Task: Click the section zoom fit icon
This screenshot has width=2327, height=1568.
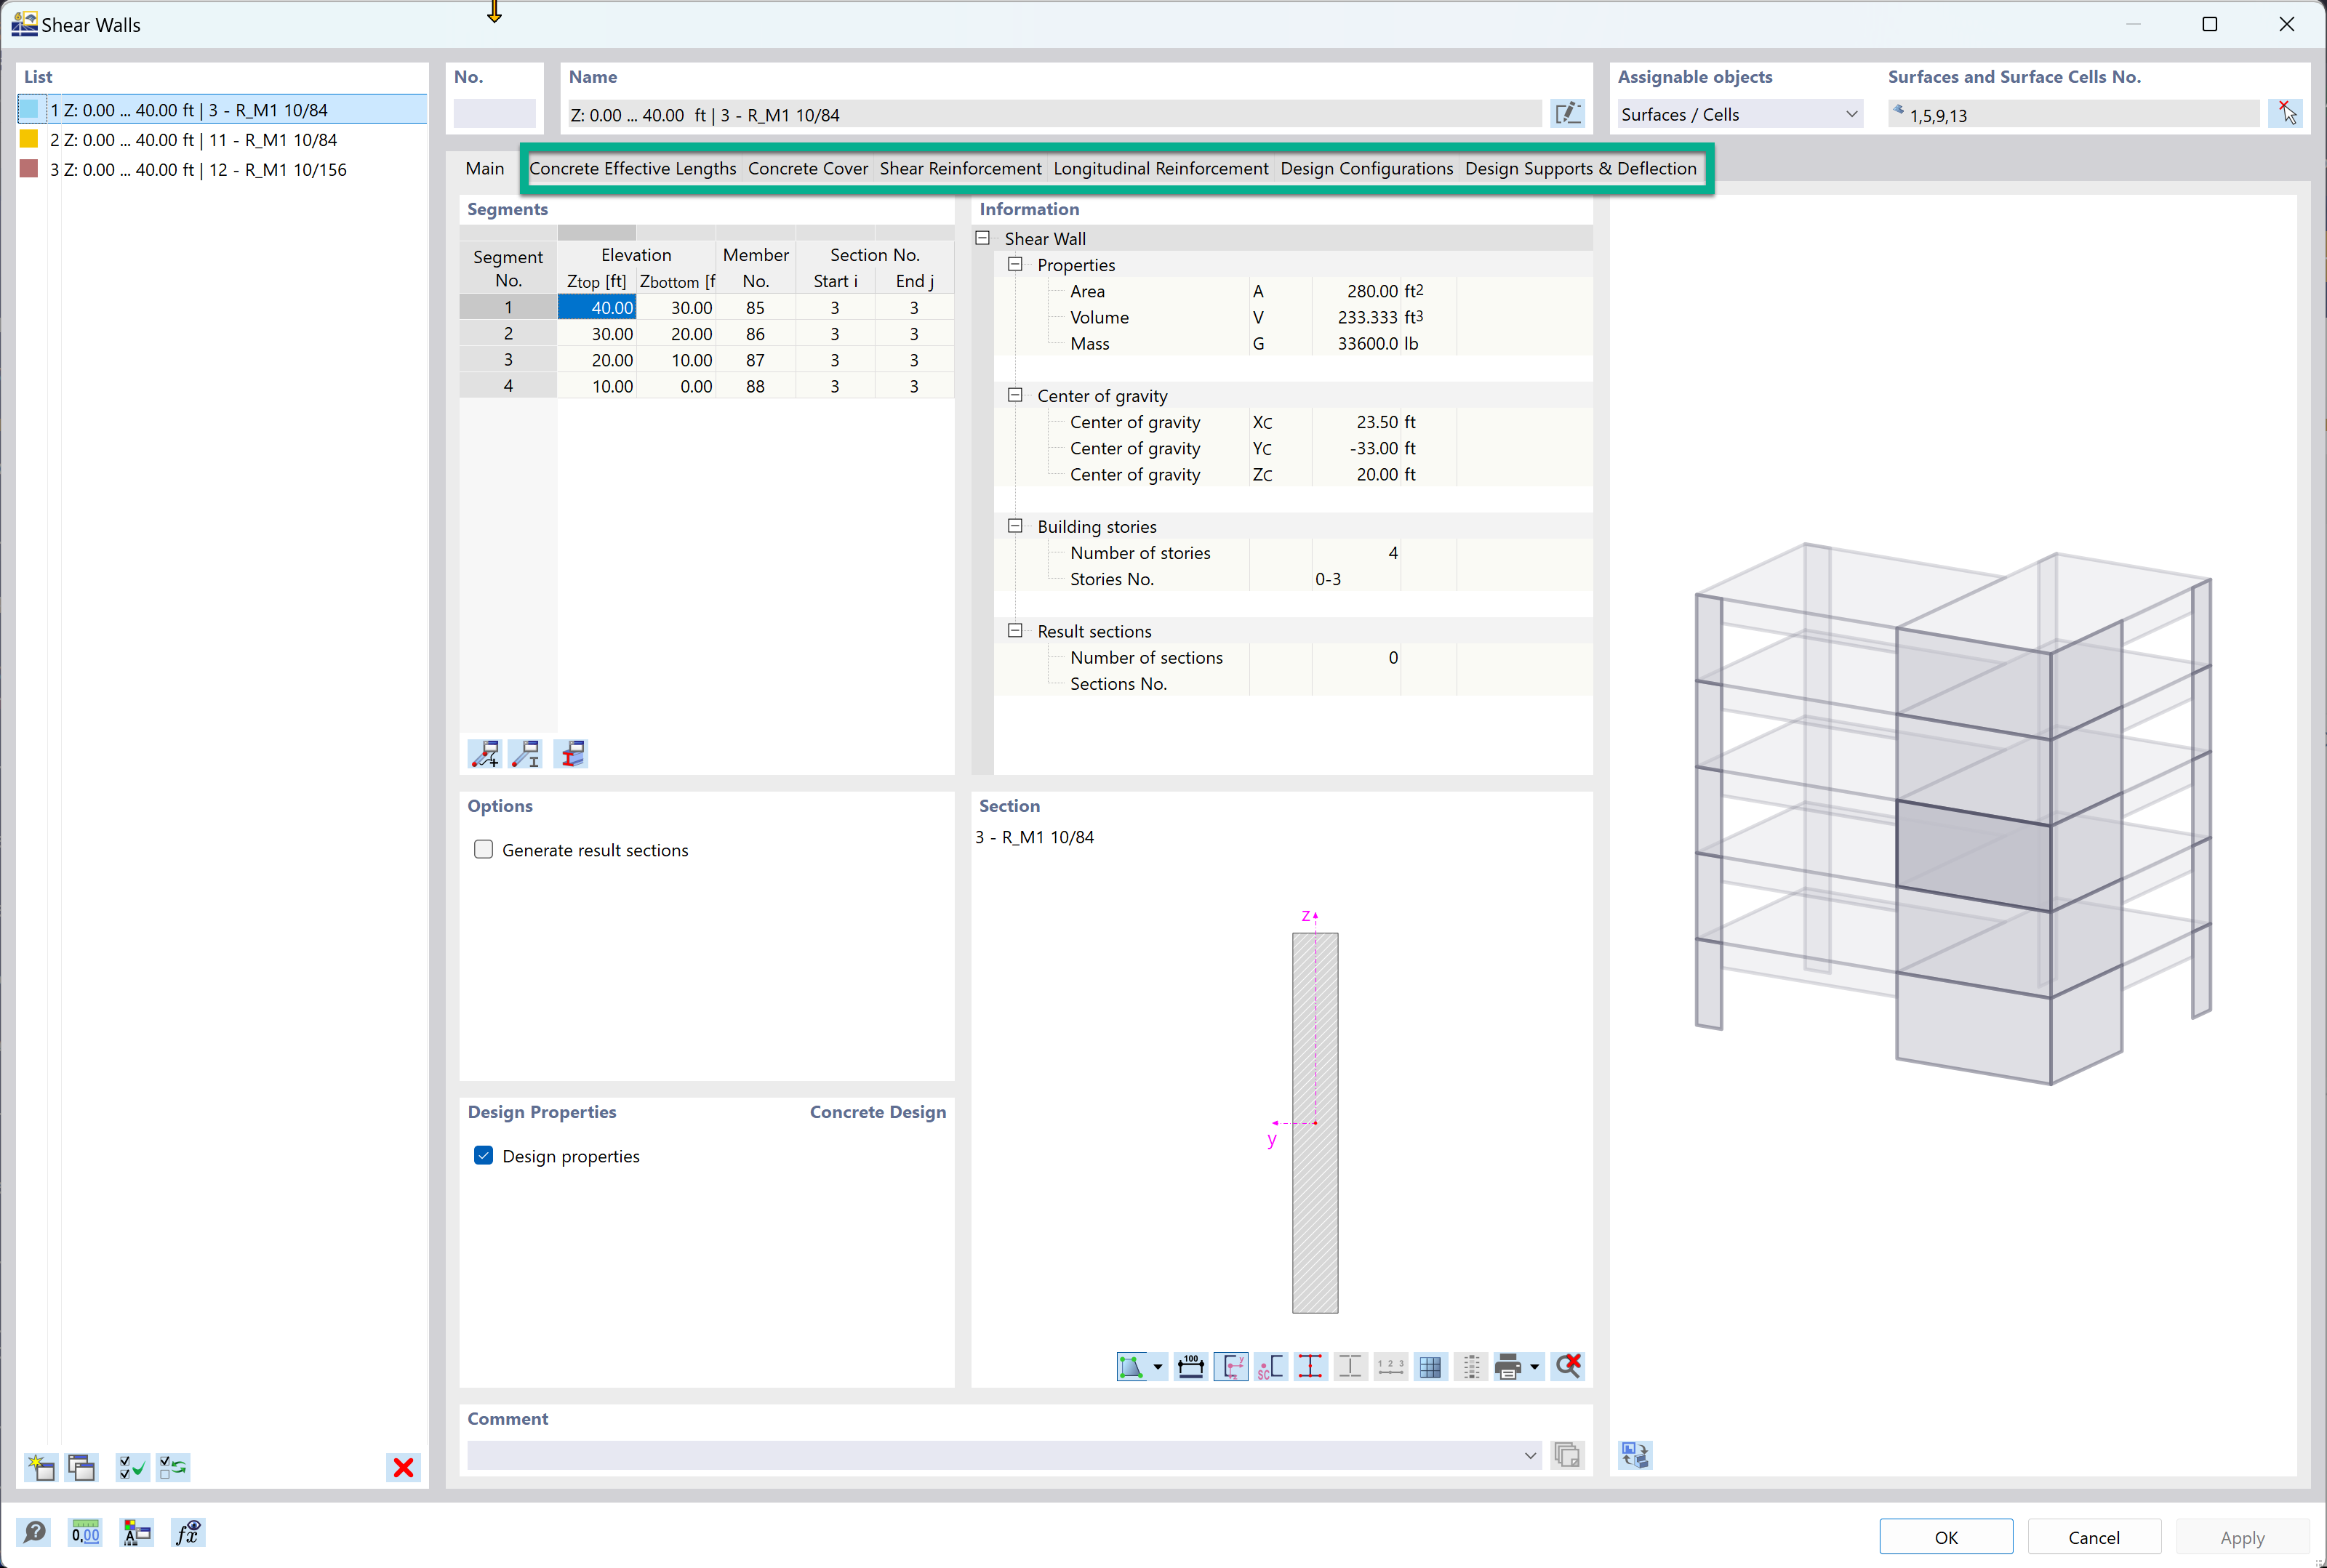Action: 1133,1365
